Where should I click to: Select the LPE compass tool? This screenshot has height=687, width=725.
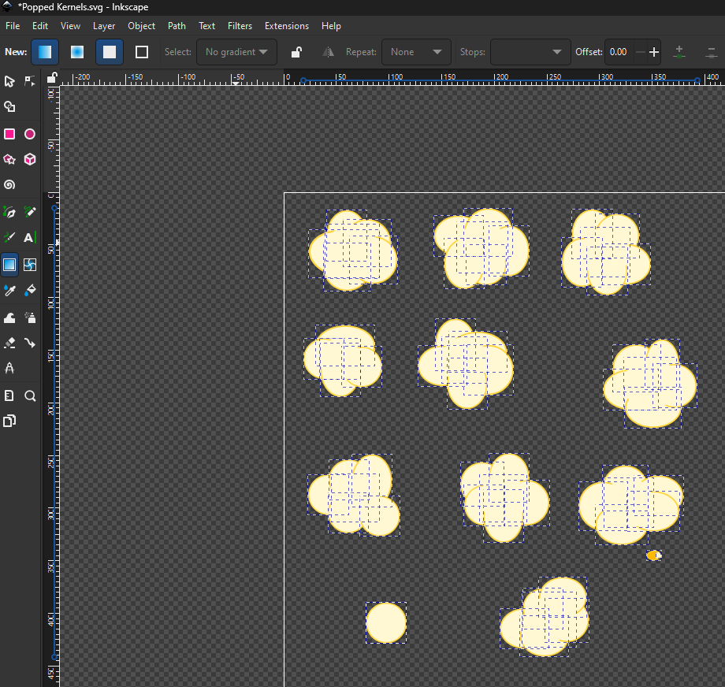pyautogui.click(x=9, y=369)
